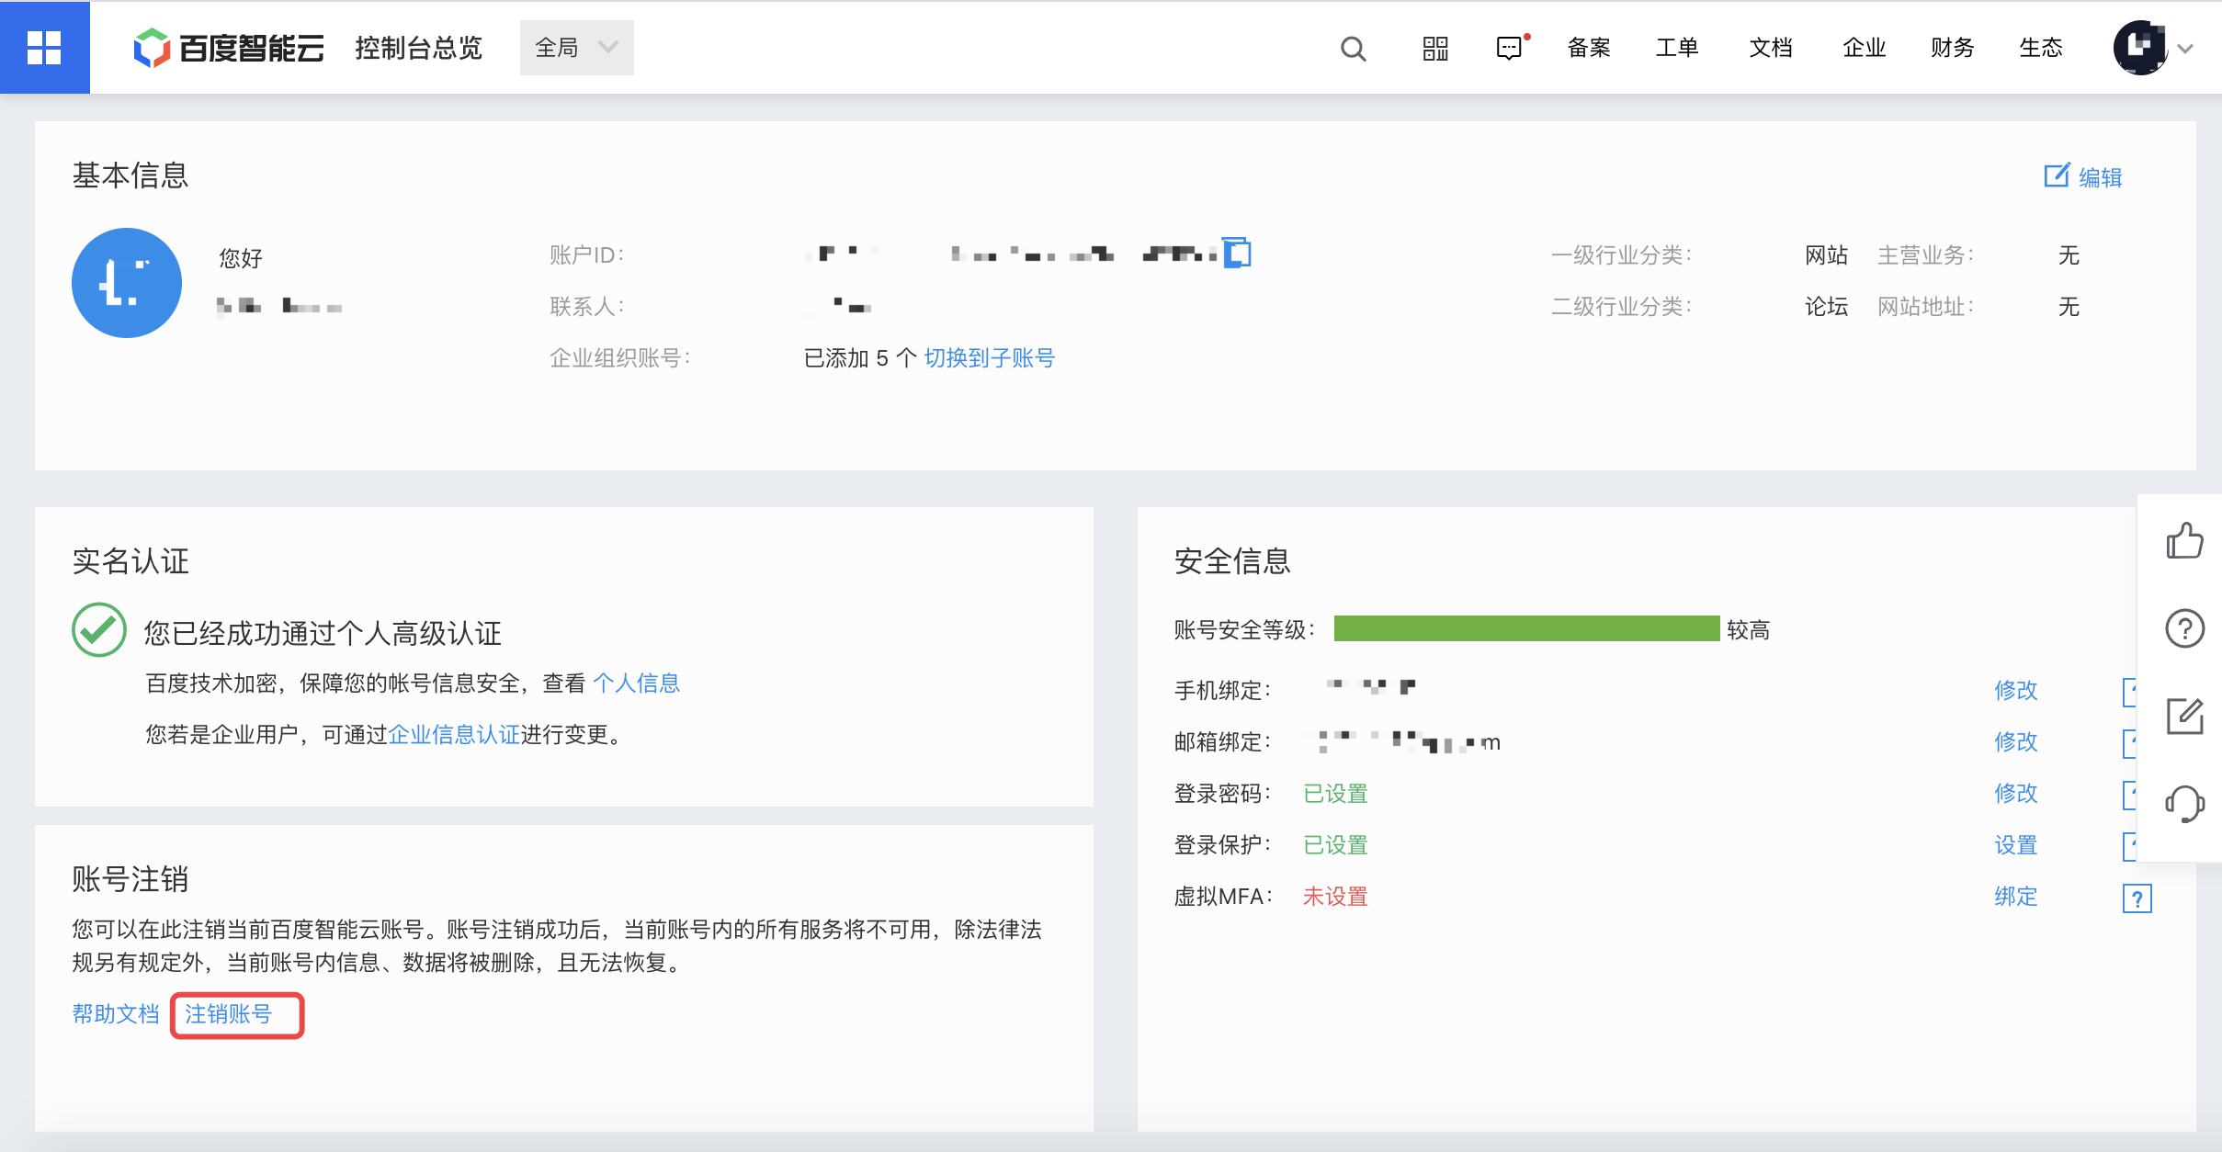Open the 文档 menu
The height and width of the screenshot is (1152, 2222).
click(1771, 48)
